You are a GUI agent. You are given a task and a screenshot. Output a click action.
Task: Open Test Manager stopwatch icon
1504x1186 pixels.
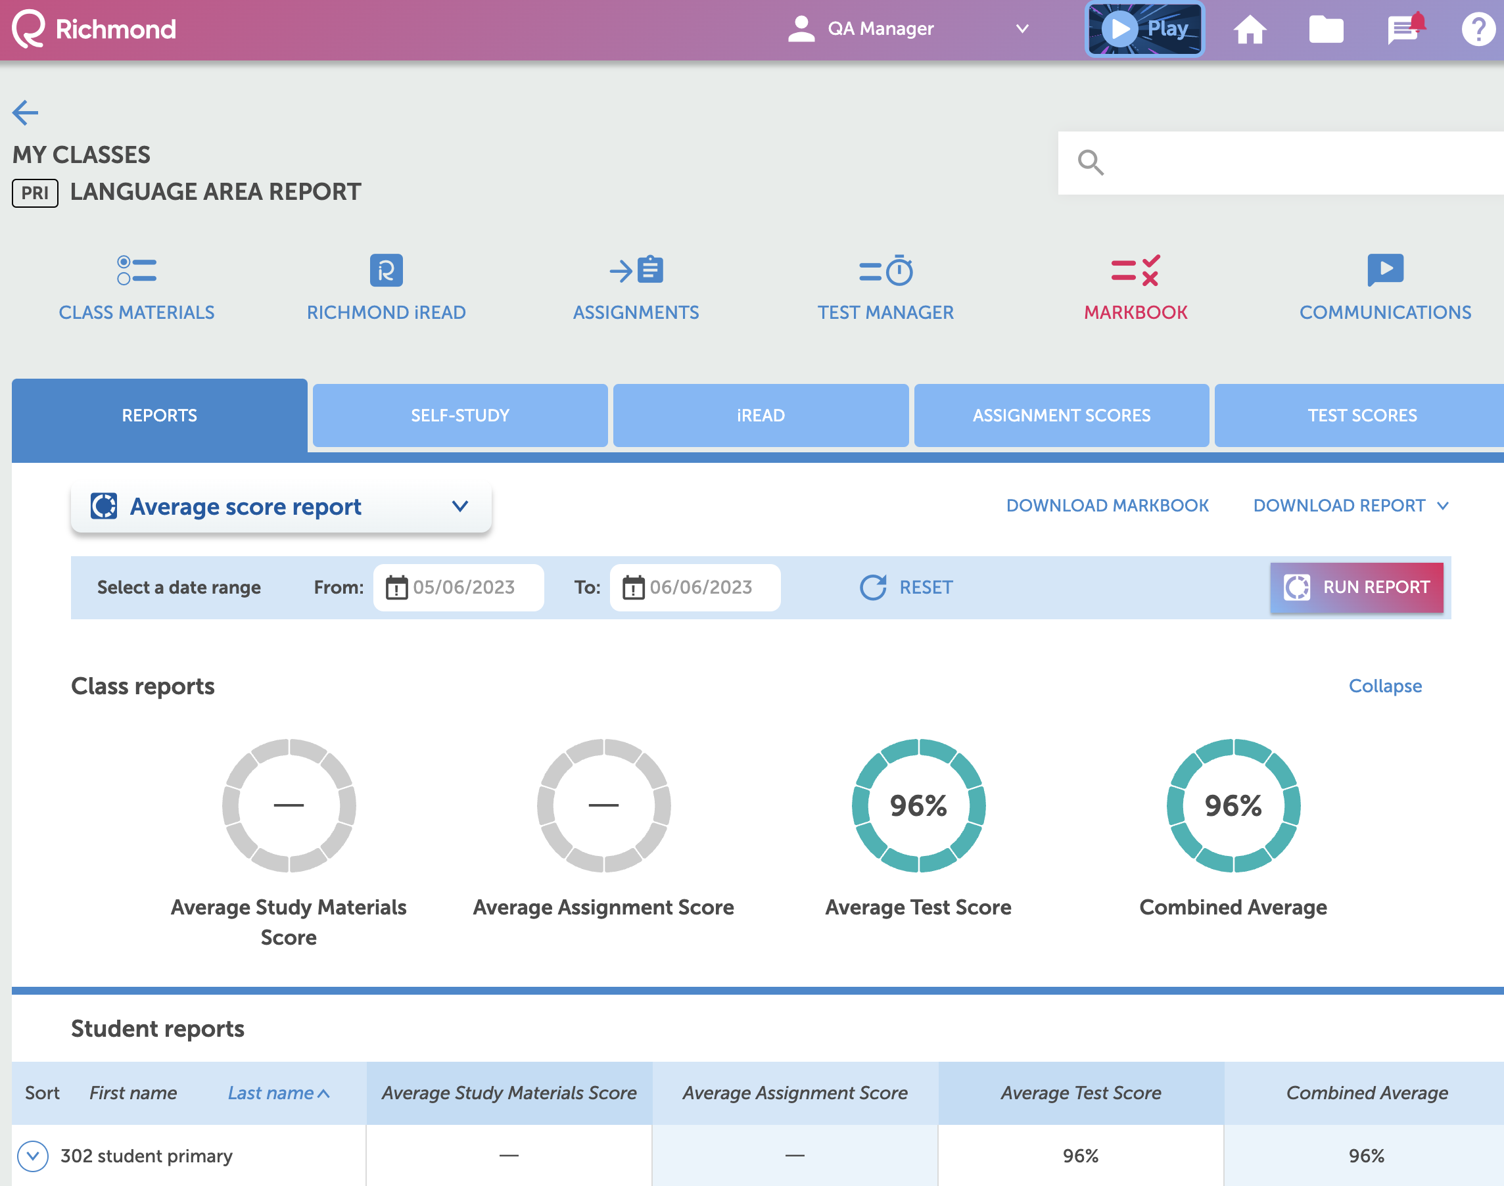click(x=886, y=270)
